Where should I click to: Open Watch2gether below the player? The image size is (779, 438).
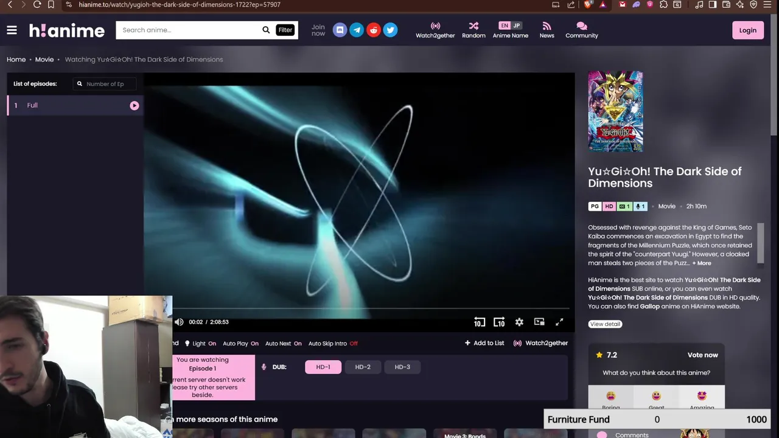pyautogui.click(x=540, y=343)
